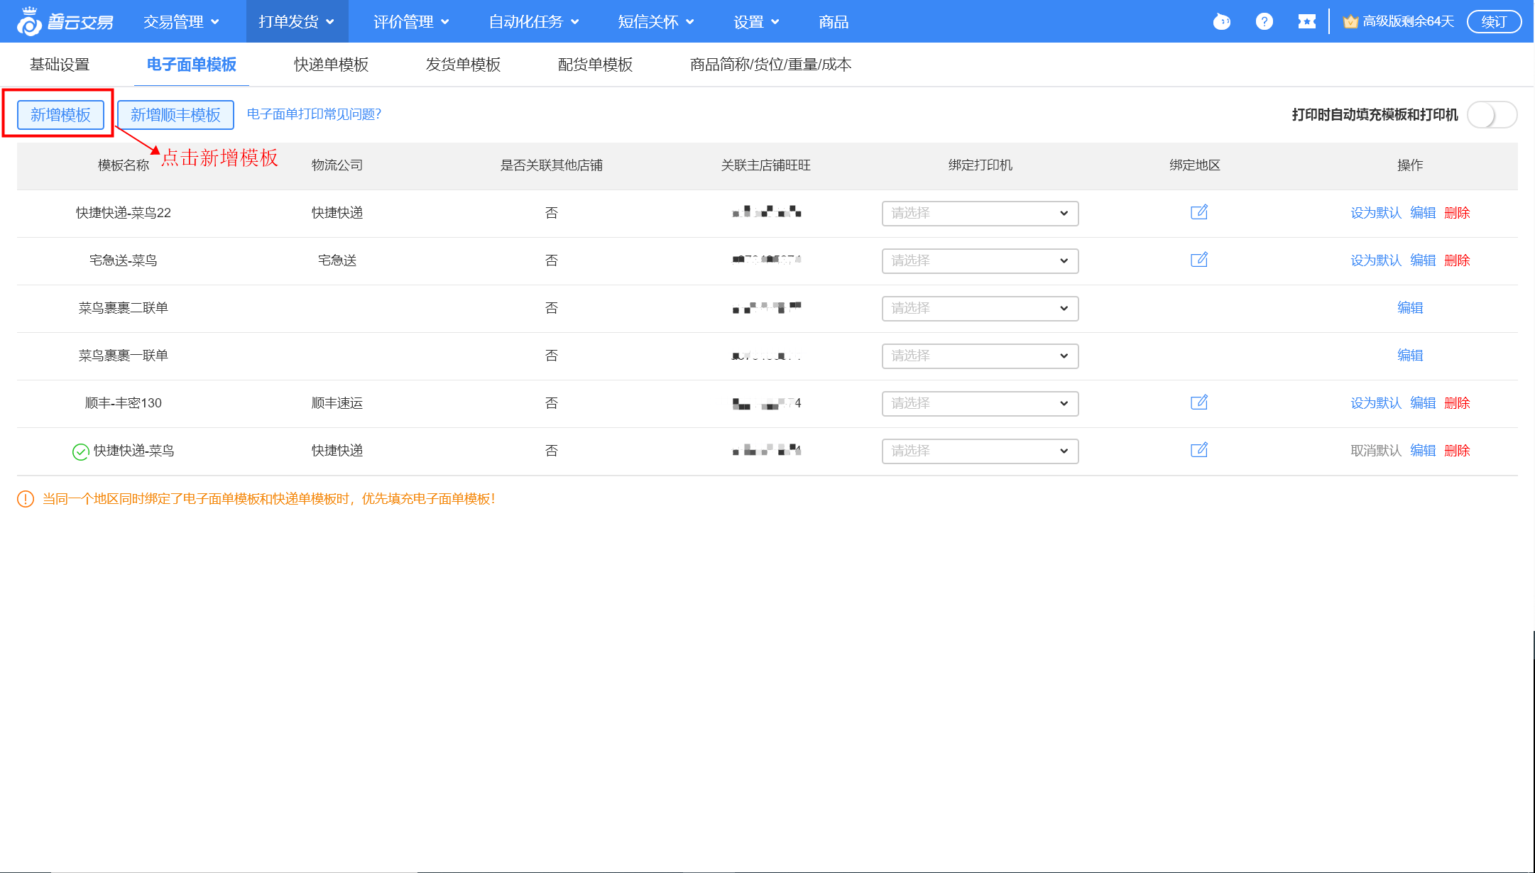Open the 商品 menu item

pyautogui.click(x=834, y=22)
